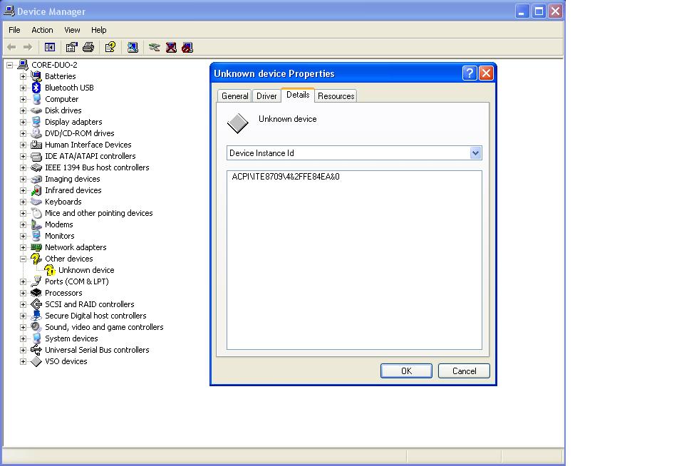Click the Processors category icon
Viewport: 684px width, 466px height.
tap(36, 293)
